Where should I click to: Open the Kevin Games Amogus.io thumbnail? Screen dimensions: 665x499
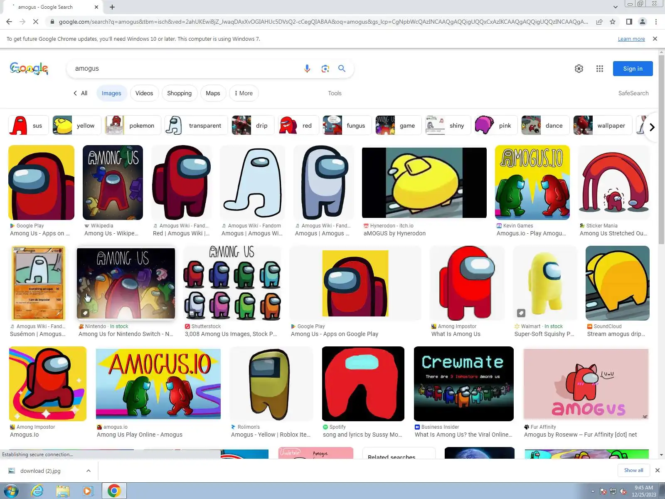click(532, 183)
